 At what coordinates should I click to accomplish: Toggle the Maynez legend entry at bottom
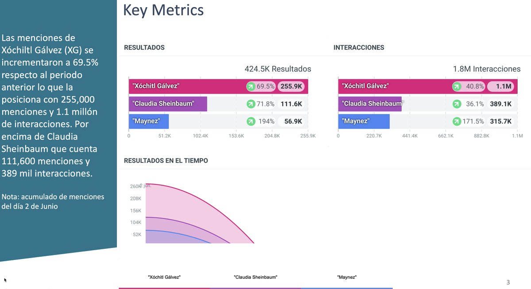[x=347, y=277]
